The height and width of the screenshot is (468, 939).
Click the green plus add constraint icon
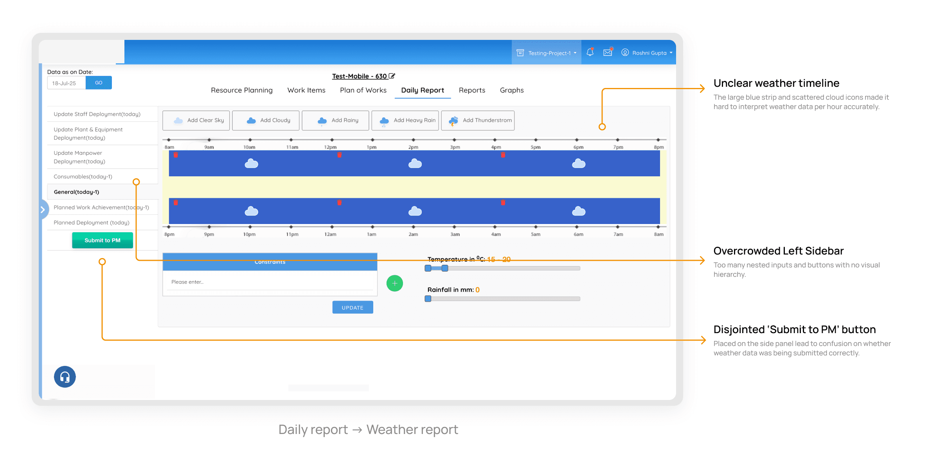tap(394, 283)
